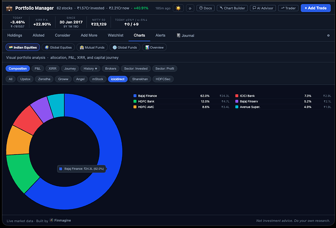Select the Mutual Funds asset filter
The height and width of the screenshot is (228, 336).
(x=92, y=47)
